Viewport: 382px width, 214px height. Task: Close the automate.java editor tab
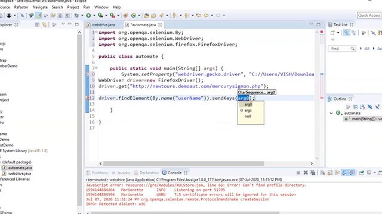tap(160, 25)
